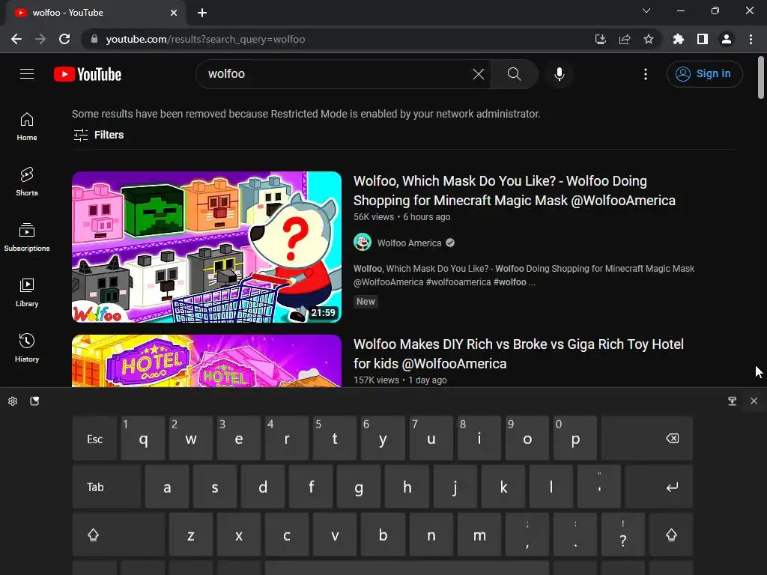Image resolution: width=767 pixels, height=575 pixels.
Task: Tap the p key
Action: click(575, 439)
